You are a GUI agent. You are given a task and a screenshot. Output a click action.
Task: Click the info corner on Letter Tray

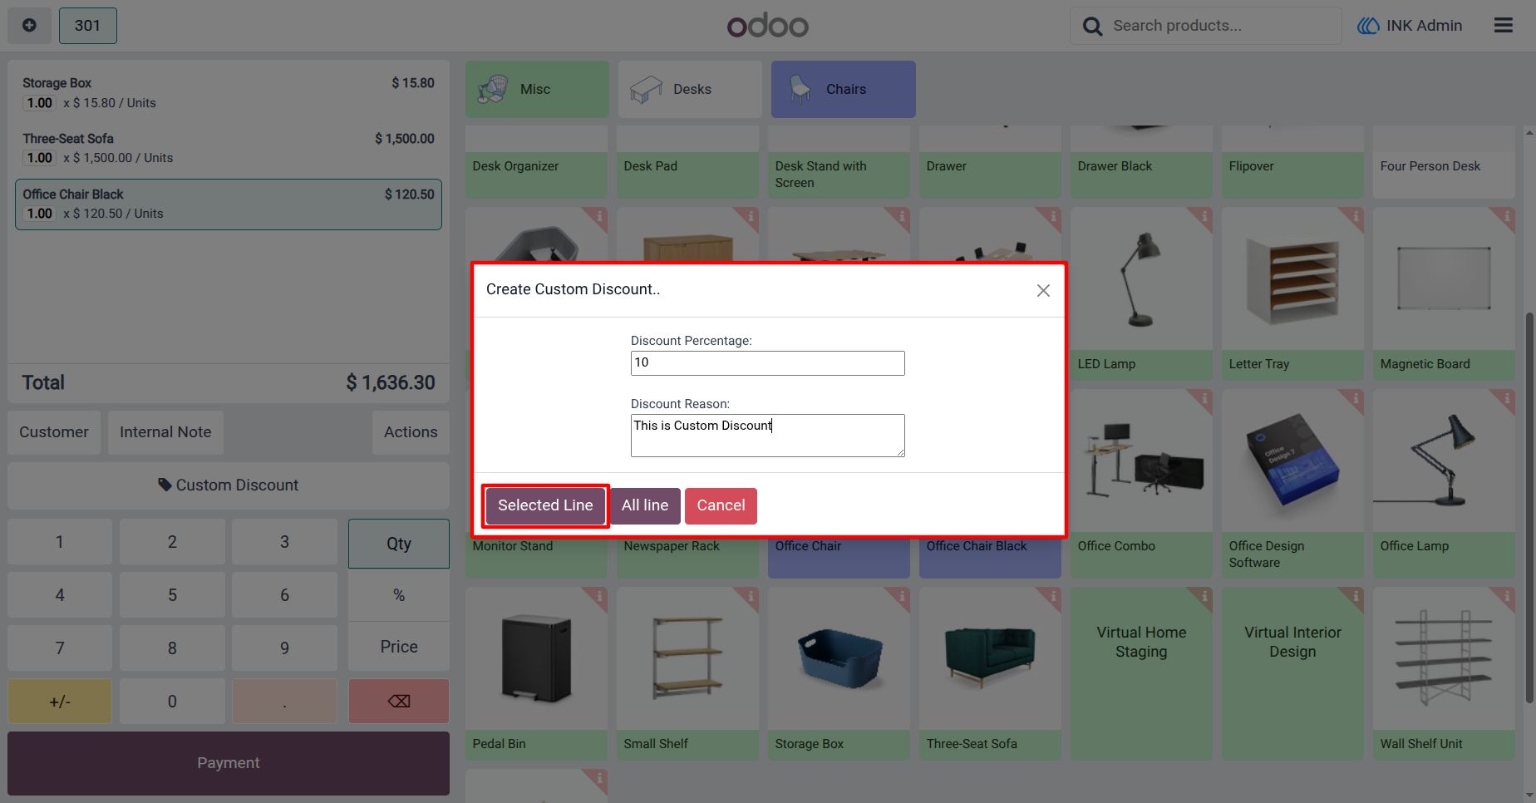1356,217
